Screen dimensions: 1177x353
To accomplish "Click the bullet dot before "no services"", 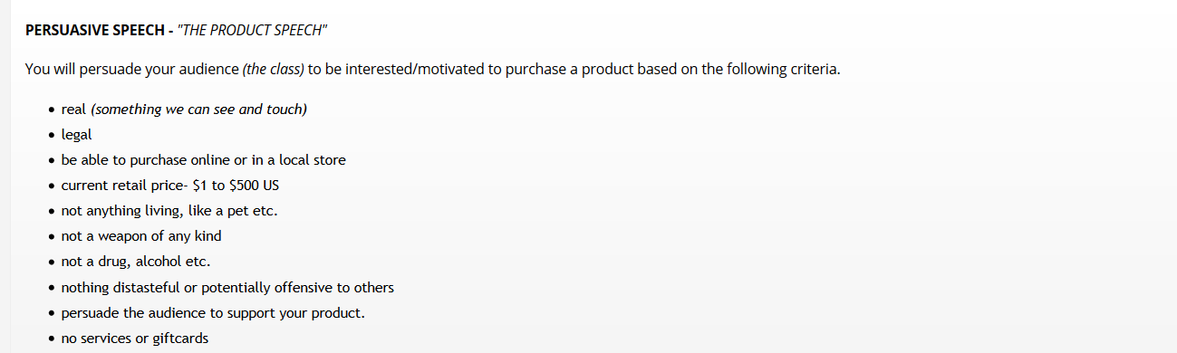I will point(52,339).
